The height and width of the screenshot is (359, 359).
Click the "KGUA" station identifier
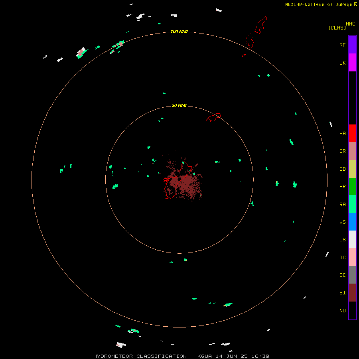[205, 356]
